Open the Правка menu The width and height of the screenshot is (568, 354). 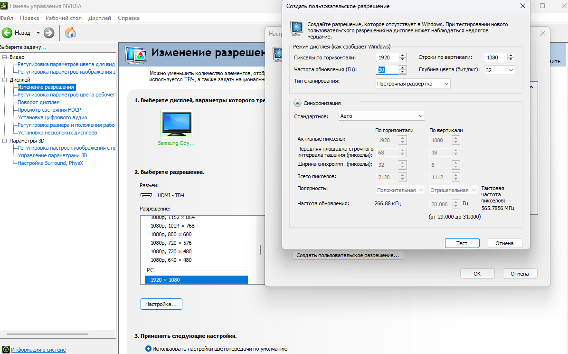coord(29,18)
